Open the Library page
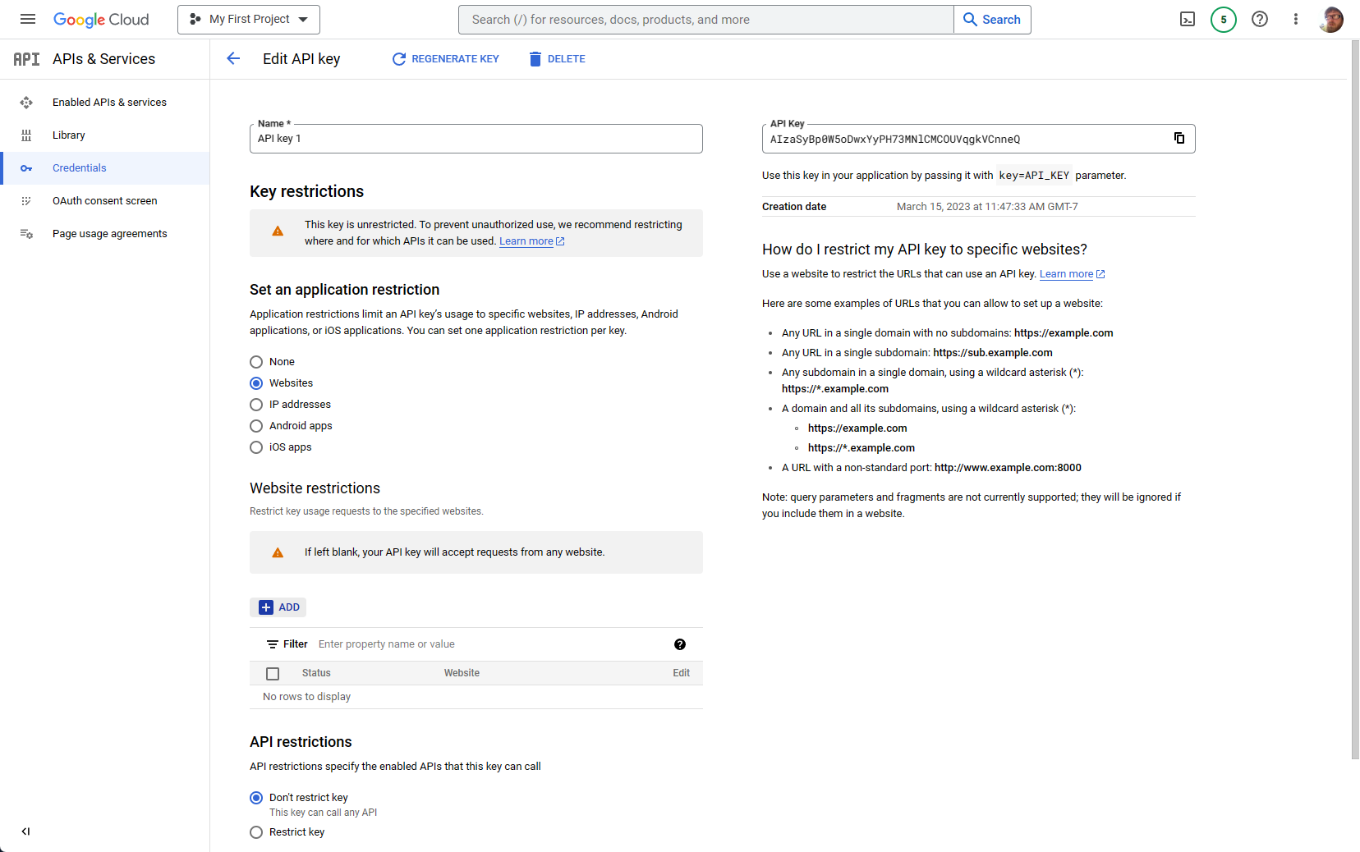The width and height of the screenshot is (1360, 852). tap(69, 135)
